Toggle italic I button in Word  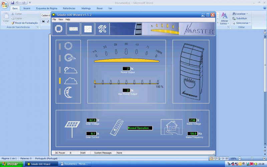[48, 21]
